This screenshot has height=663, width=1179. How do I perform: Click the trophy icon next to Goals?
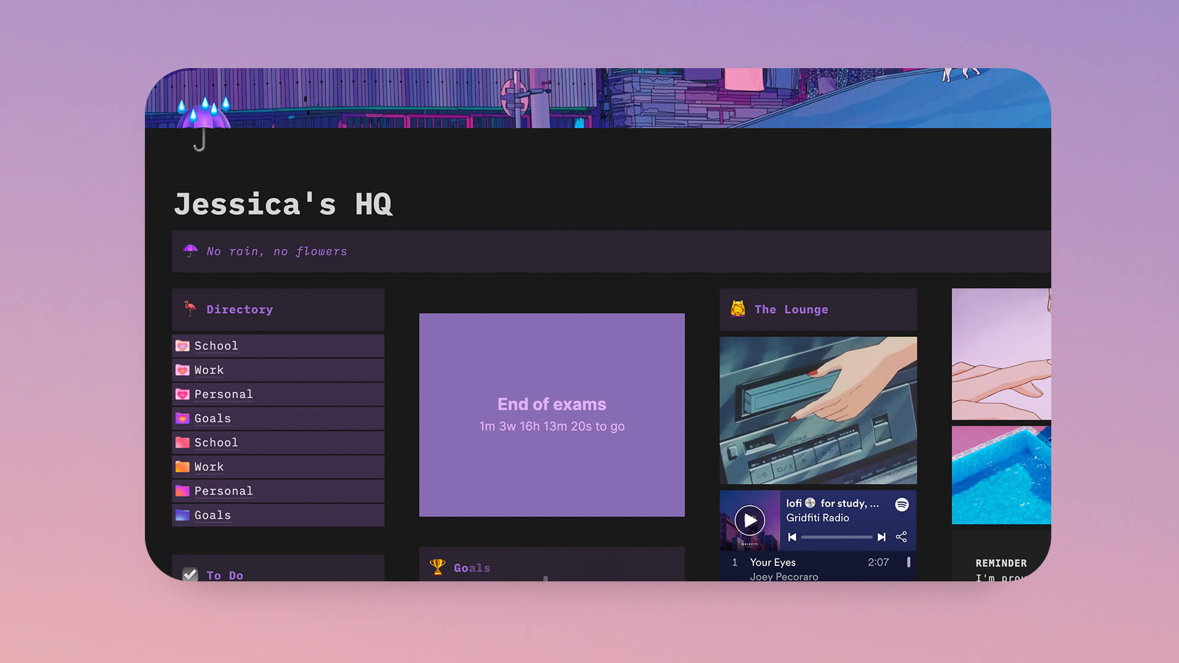pos(437,567)
